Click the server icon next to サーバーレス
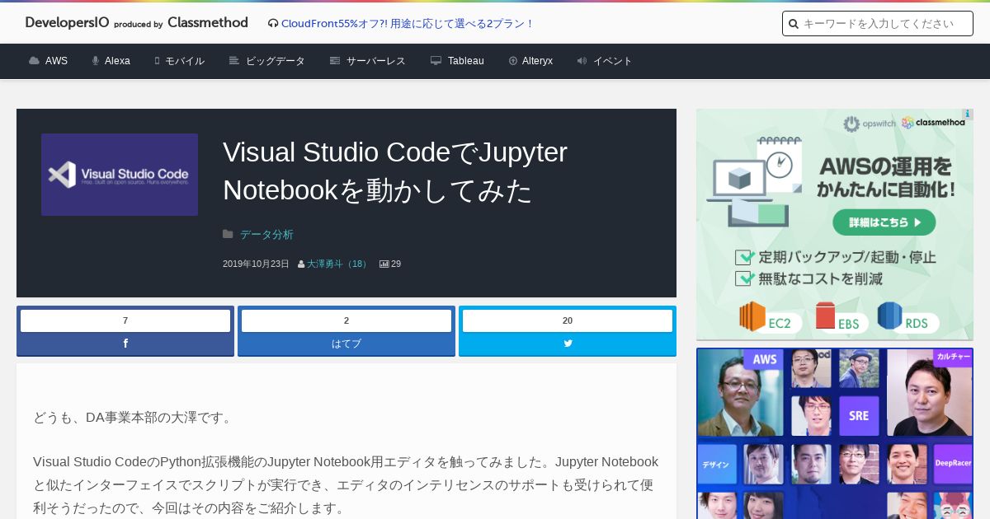The height and width of the screenshot is (519, 990). (x=335, y=61)
